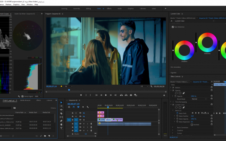Create 4-point polygon mask under Opacity
The image size is (226, 141).
180,93
